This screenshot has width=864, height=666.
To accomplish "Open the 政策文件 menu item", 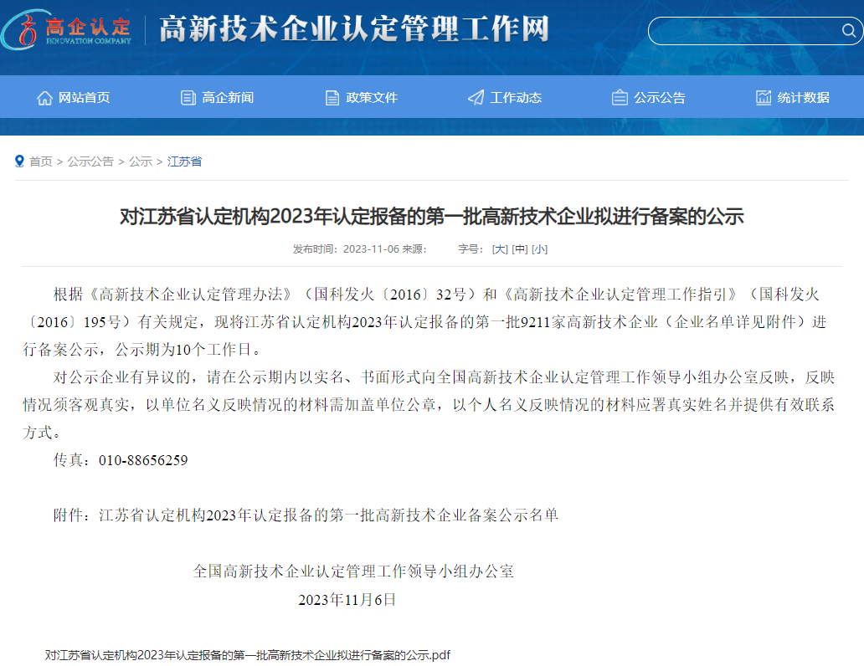I will tap(372, 98).
